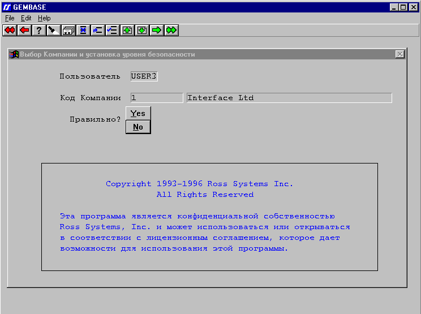This screenshot has width=421, height=314.
Task: Confirm with the Yes button
Action: (138, 113)
